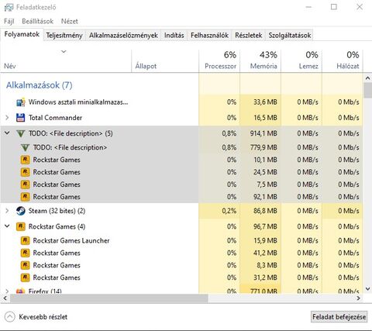372x331 pixels.
Task: Click the vertical scrollbar down arrow
Action: [367, 289]
